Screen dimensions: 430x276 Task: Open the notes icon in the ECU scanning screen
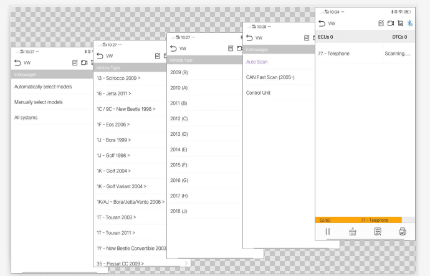(381, 23)
